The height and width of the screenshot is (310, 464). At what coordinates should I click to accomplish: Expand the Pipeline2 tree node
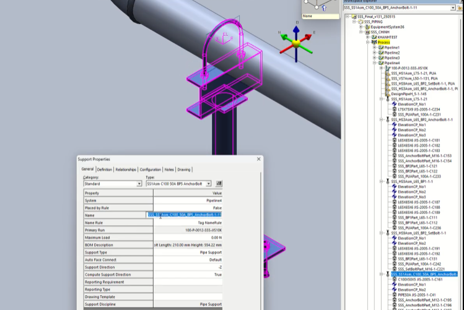[x=374, y=53]
